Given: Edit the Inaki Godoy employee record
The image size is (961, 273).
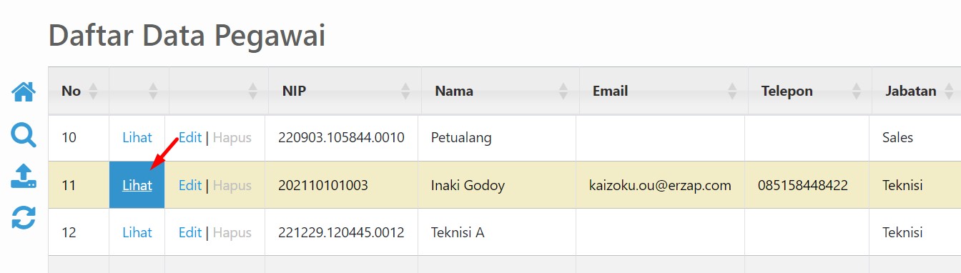Looking at the screenshot, I should (x=190, y=185).
